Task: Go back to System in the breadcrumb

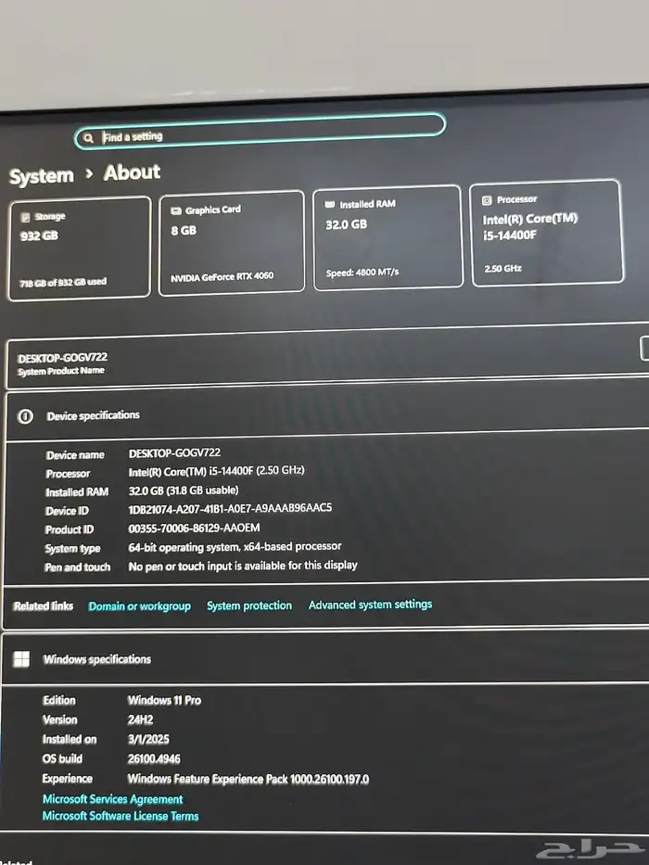Action: [x=41, y=176]
